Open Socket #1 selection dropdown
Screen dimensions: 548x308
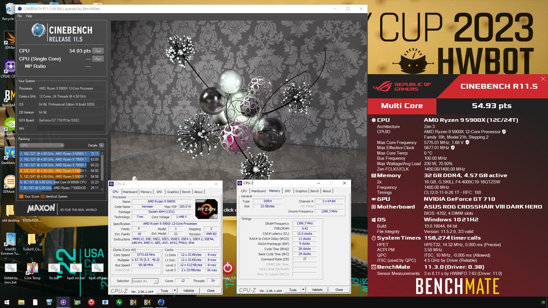pyautogui.click(x=145, y=281)
